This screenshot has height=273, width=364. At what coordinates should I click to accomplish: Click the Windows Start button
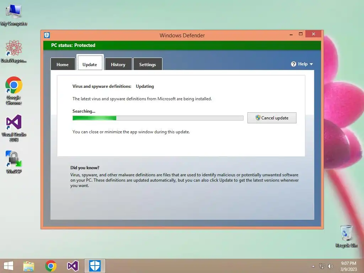point(9,266)
